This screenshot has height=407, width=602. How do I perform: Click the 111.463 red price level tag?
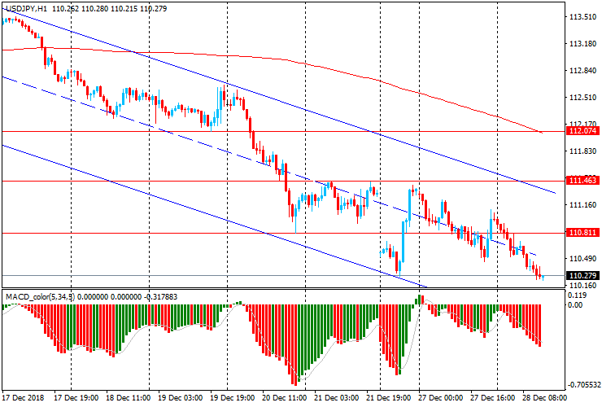(582, 180)
